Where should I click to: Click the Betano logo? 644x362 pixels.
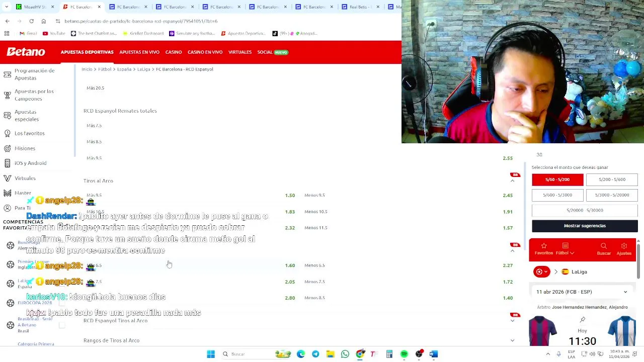point(26,52)
